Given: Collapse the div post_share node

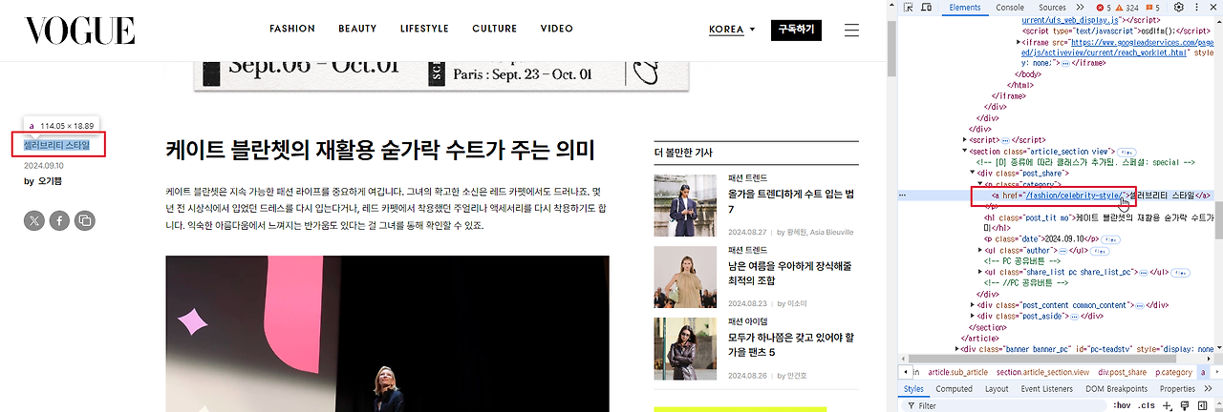Looking at the screenshot, I should coord(974,173).
